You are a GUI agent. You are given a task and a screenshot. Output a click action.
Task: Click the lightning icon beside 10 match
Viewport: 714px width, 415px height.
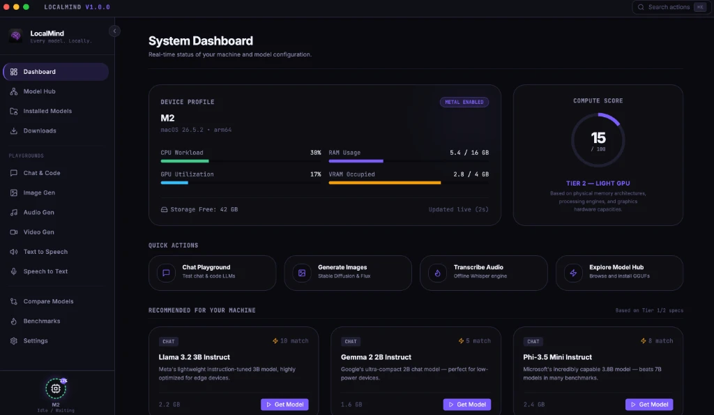point(275,341)
